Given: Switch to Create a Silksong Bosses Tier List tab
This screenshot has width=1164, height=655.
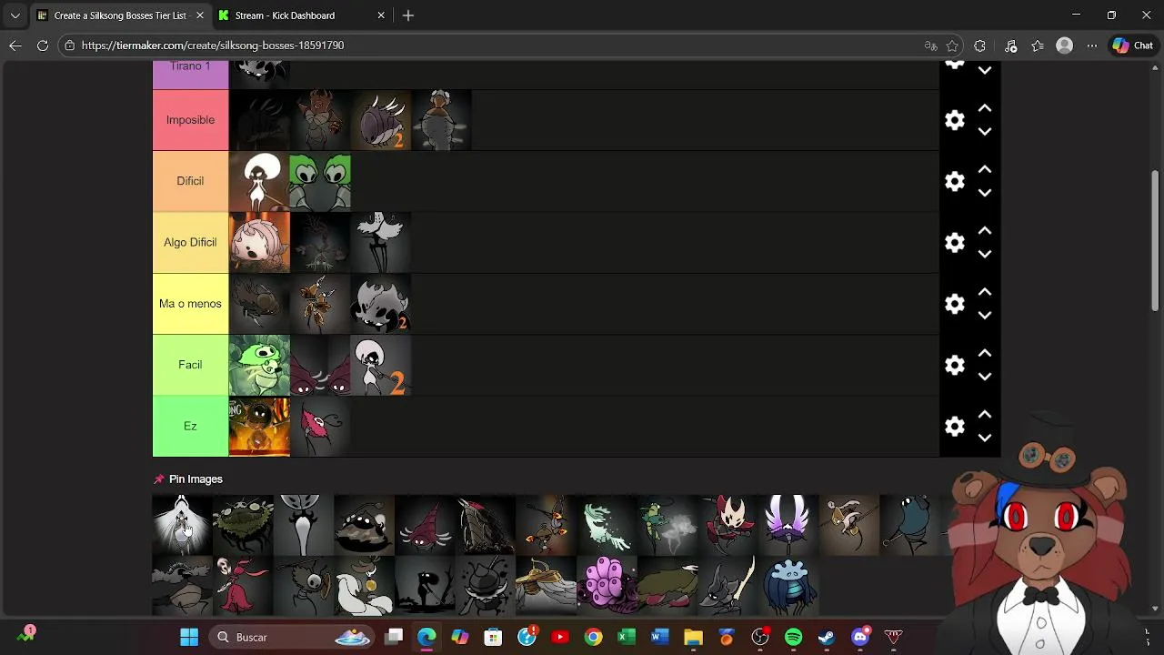Looking at the screenshot, I should pyautogui.click(x=119, y=15).
